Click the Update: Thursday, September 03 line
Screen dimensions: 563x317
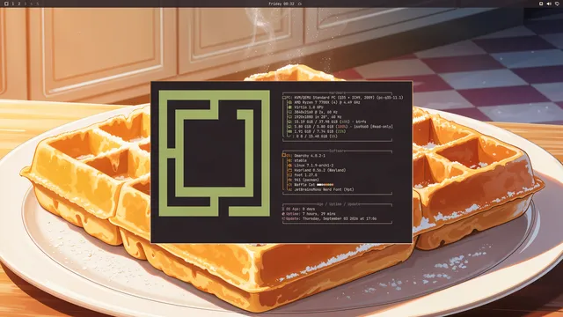pos(329,218)
